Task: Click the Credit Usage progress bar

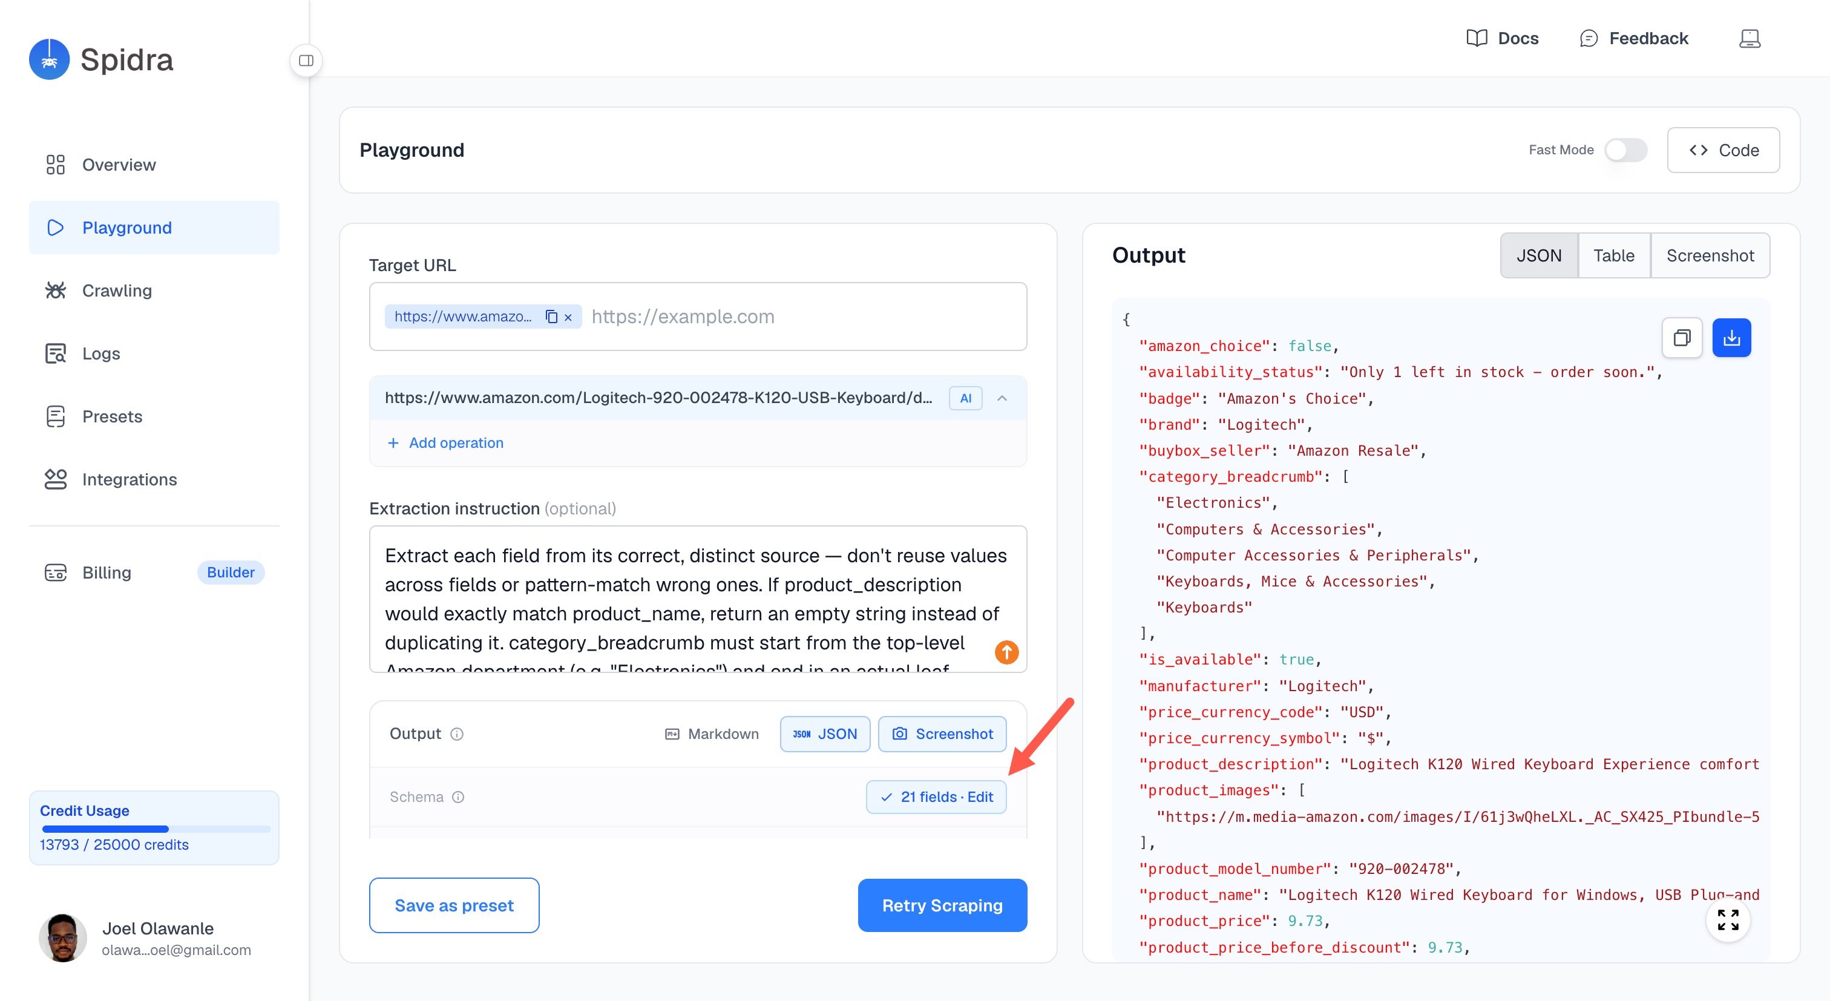Action: 156,829
